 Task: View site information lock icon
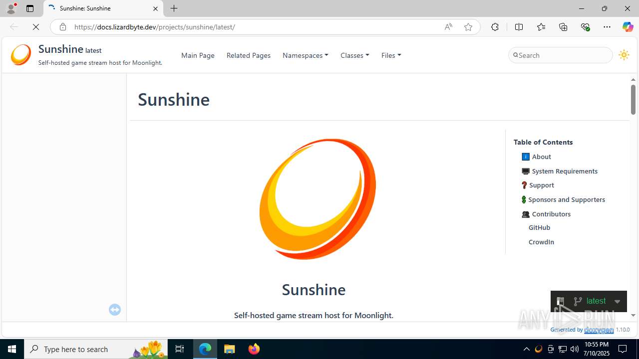[62, 27]
